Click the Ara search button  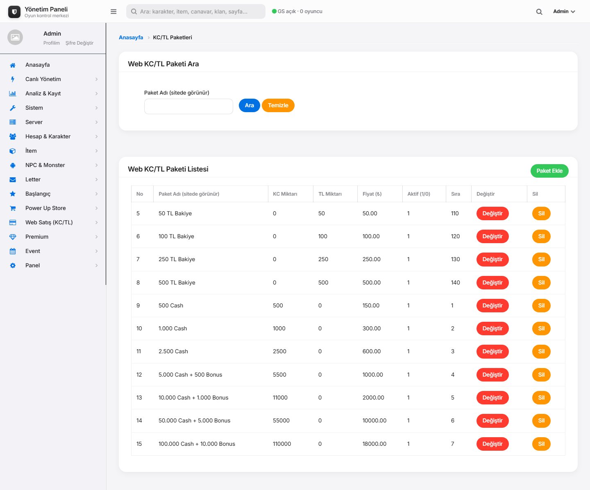point(249,105)
